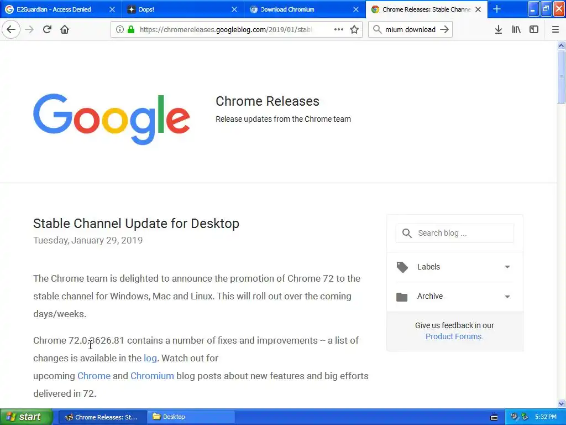This screenshot has width=566, height=425.
Task: Open the Firefox hamburger menu
Action: coord(555,29)
